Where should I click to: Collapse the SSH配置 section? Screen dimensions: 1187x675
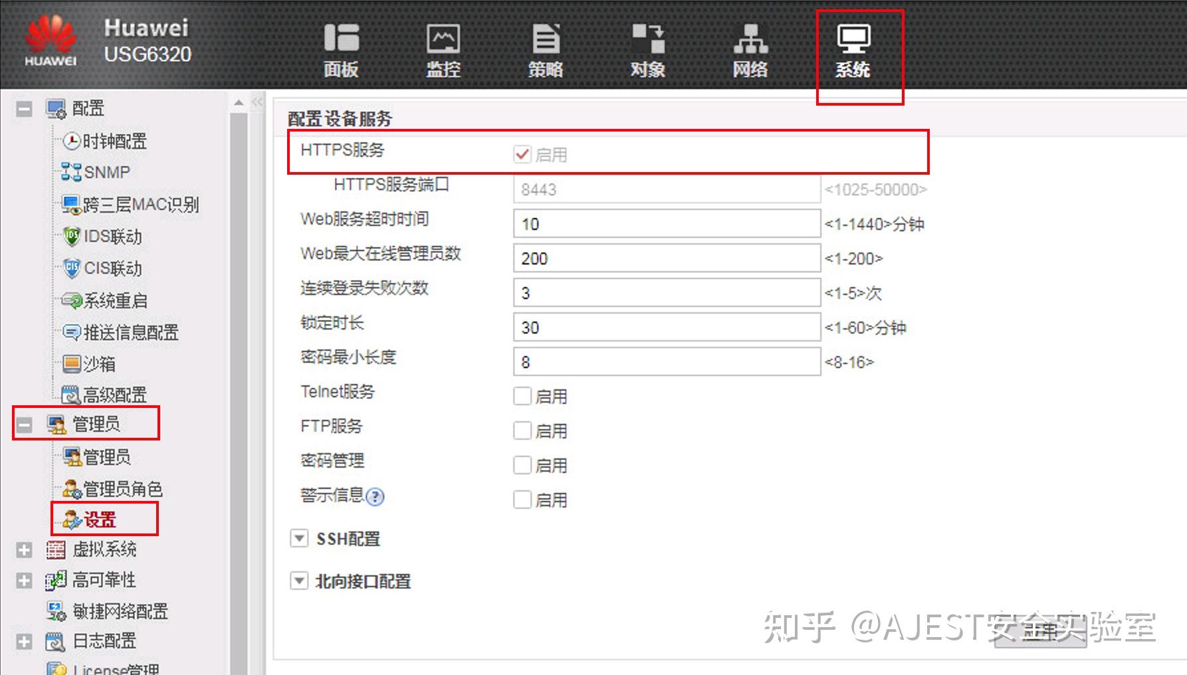pos(299,539)
